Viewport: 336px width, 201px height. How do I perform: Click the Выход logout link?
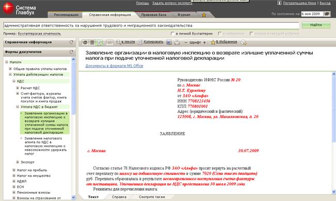325,3
